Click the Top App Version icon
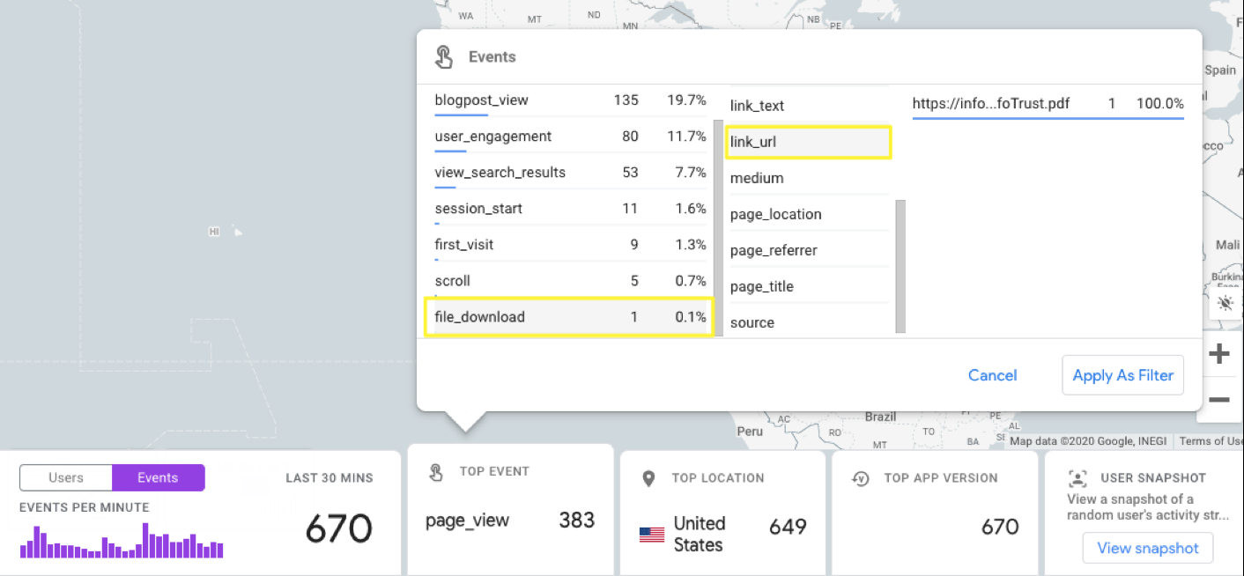 click(859, 478)
